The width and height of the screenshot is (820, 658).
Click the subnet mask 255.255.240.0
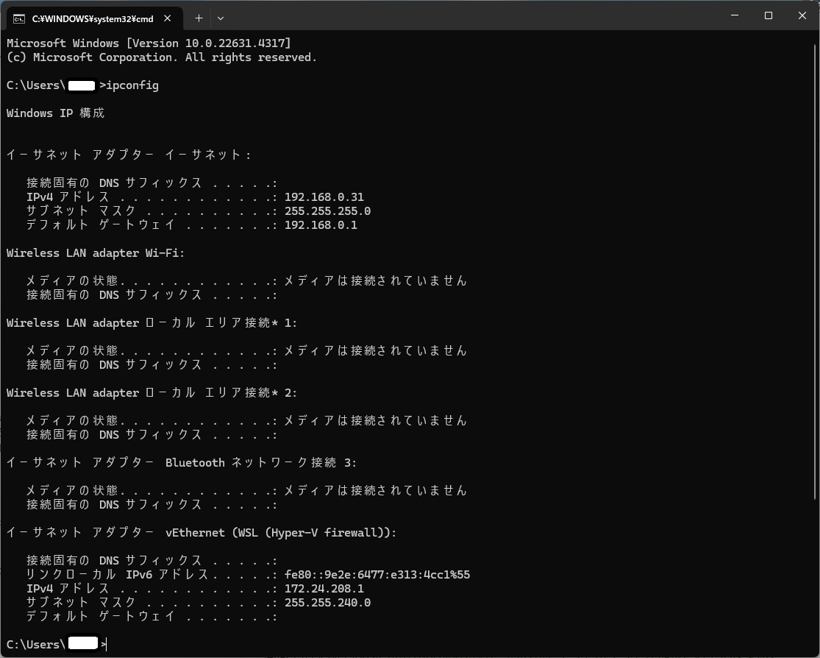coord(327,603)
